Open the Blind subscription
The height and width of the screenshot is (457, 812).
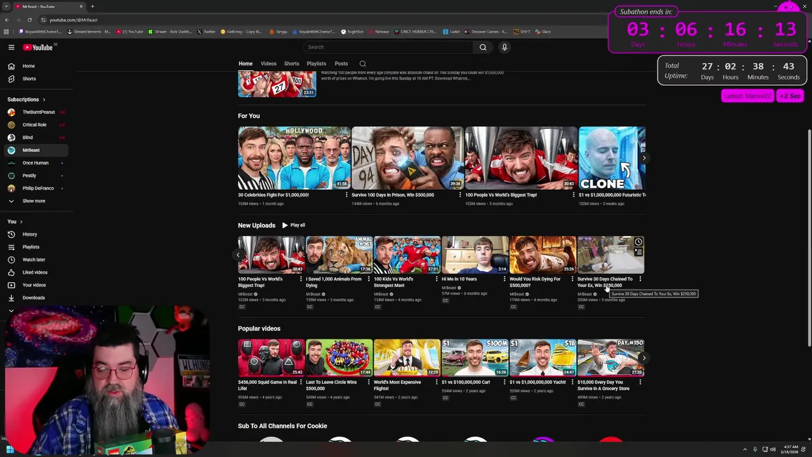[37, 138]
